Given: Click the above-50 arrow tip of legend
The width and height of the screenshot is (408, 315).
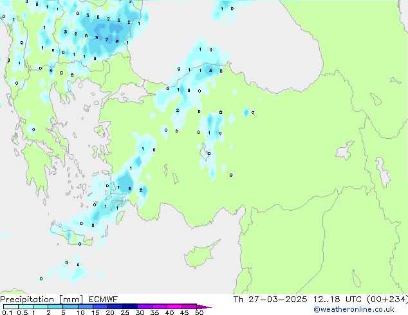Looking at the screenshot, I should [204, 307].
